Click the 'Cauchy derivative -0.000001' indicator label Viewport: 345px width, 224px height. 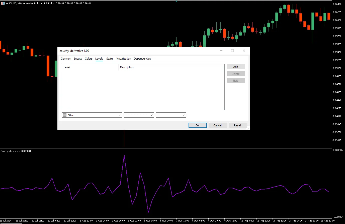[x=16, y=151]
